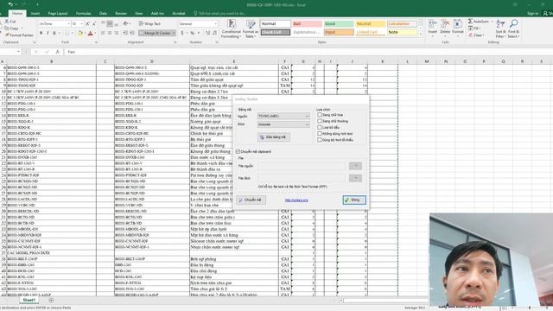Expand the Merge & Center dropdown arrow
This screenshot has width=553, height=311.
pos(174,33)
